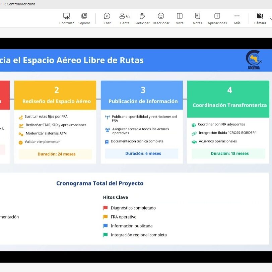Click the red Diagnóstico completado flag
272x272 pixels.
[x=106, y=208]
